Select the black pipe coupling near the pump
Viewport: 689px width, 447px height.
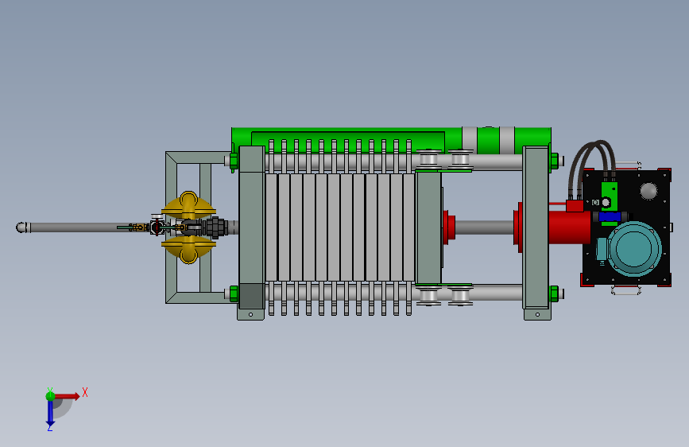215,227
